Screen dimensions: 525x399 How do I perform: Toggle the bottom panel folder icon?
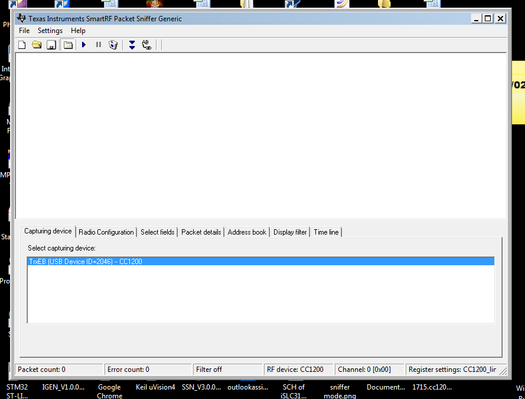(x=68, y=45)
